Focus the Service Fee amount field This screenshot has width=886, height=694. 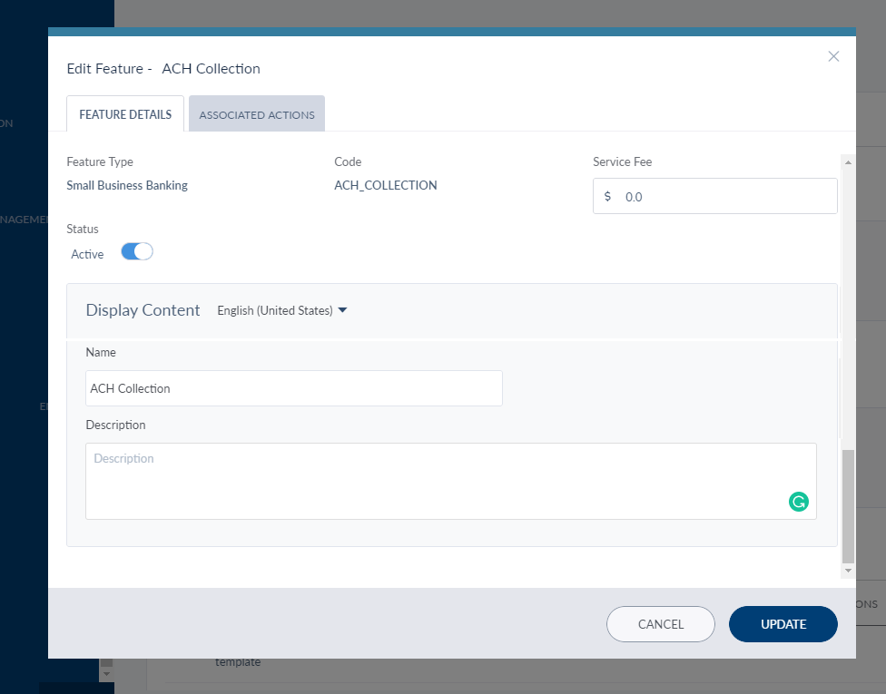(726, 196)
